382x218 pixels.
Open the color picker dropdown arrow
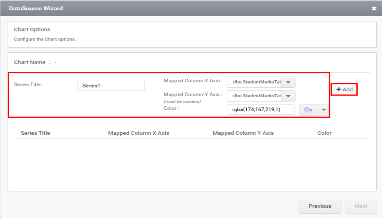click(x=323, y=110)
